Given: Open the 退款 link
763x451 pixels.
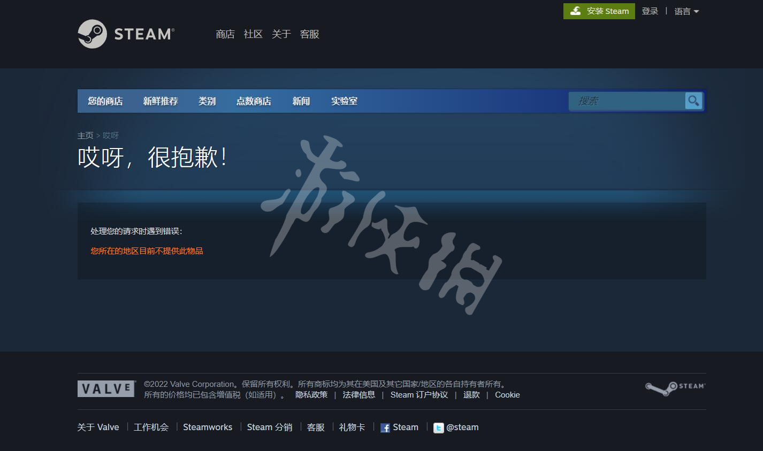Looking at the screenshot, I should coord(471,395).
